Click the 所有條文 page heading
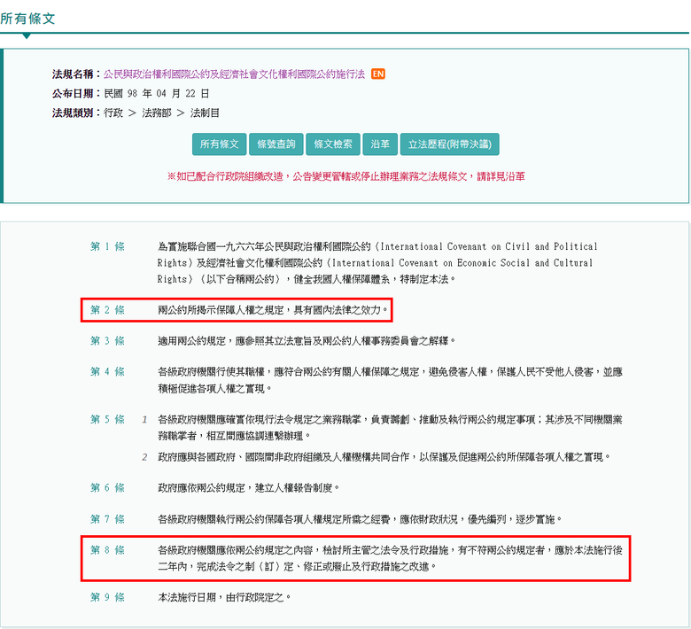 pyautogui.click(x=27, y=19)
